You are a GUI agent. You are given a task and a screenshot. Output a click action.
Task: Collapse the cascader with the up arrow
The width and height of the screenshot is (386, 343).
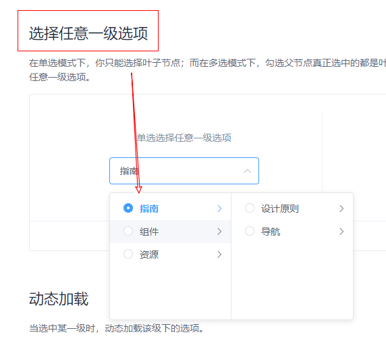click(247, 171)
